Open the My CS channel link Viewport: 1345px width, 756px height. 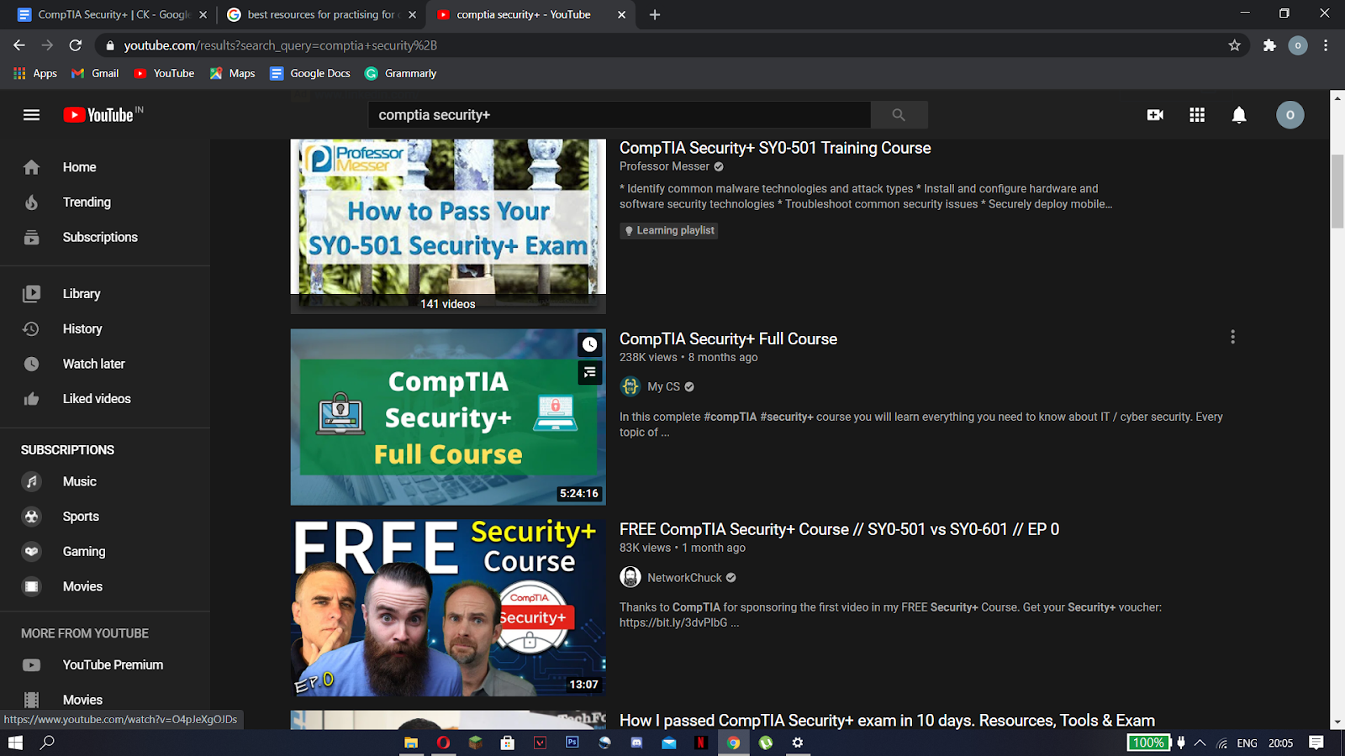663,386
